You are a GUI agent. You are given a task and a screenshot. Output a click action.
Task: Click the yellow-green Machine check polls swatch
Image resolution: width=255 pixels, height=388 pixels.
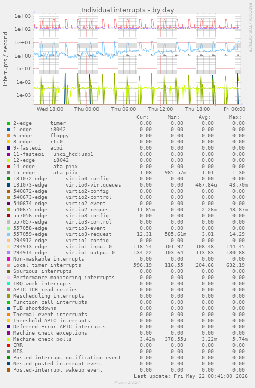pos(9,339)
